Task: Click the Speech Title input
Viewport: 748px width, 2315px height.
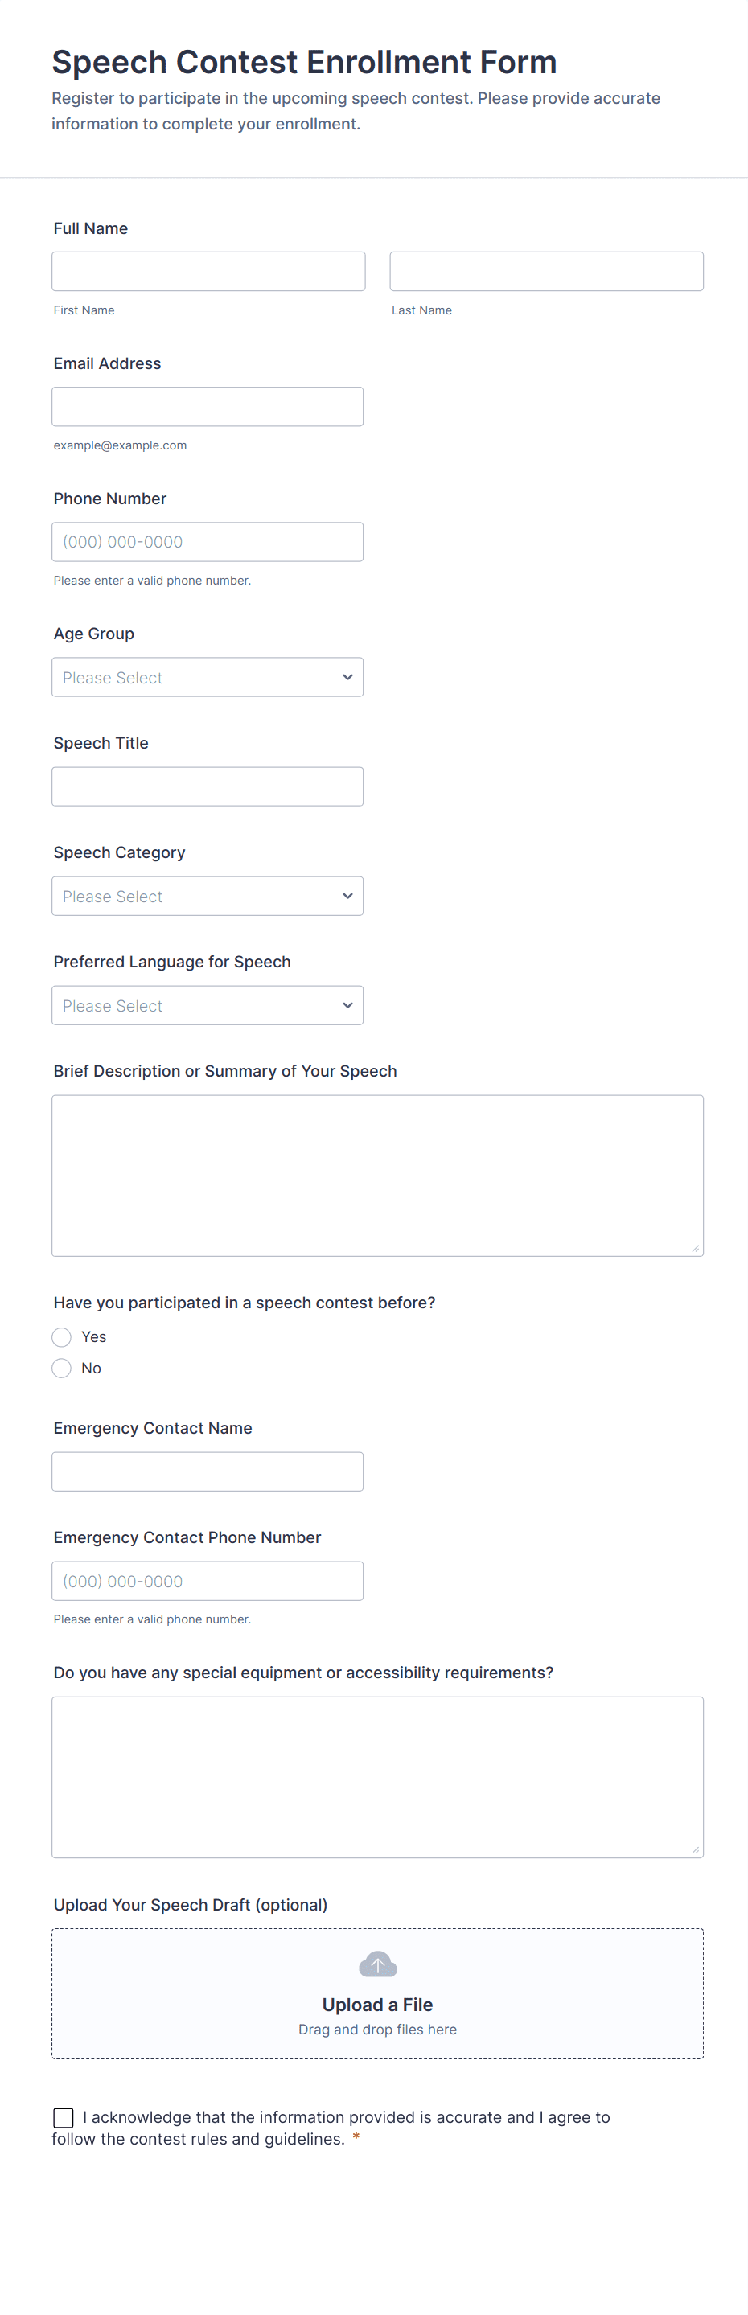Action: pyautogui.click(x=208, y=786)
